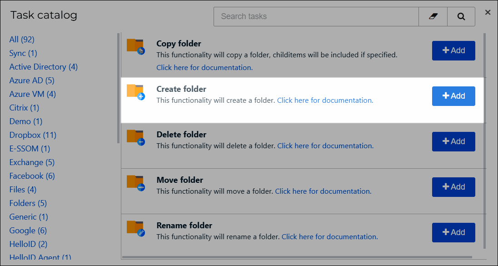Add the Move folder task
Screen dimensions: 498x266
[x=453, y=187]
